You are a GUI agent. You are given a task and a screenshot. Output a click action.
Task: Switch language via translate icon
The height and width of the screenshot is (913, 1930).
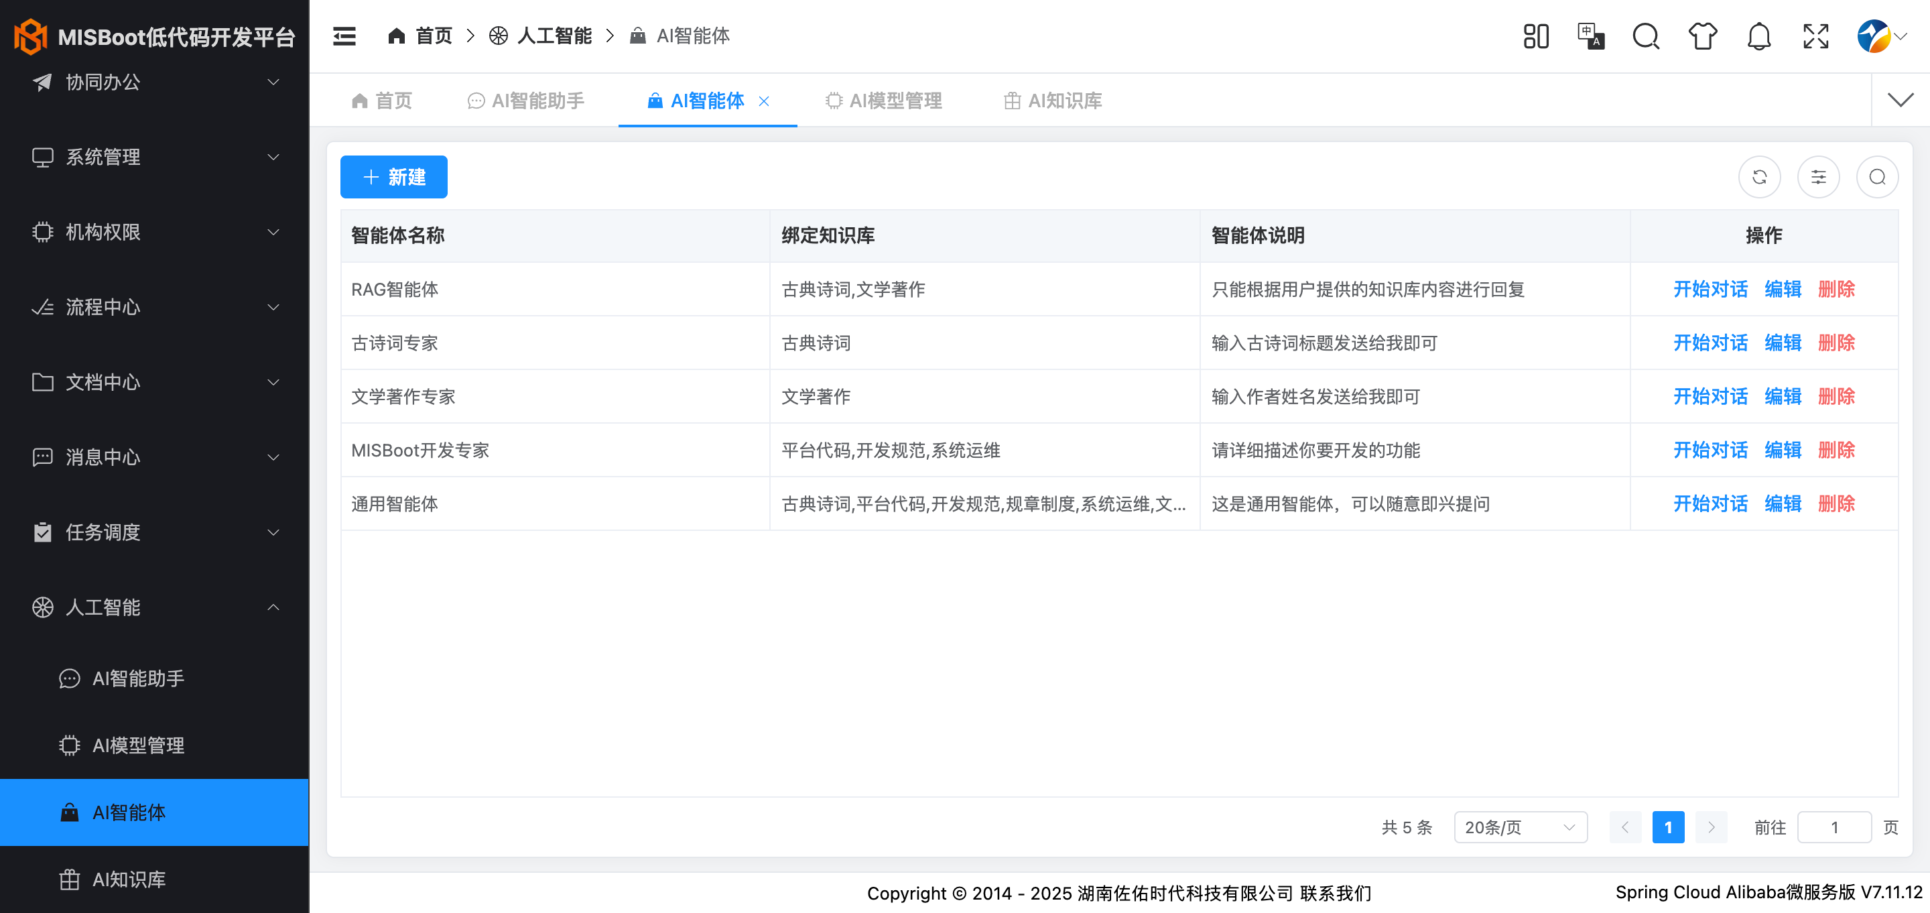[1591, 36]
